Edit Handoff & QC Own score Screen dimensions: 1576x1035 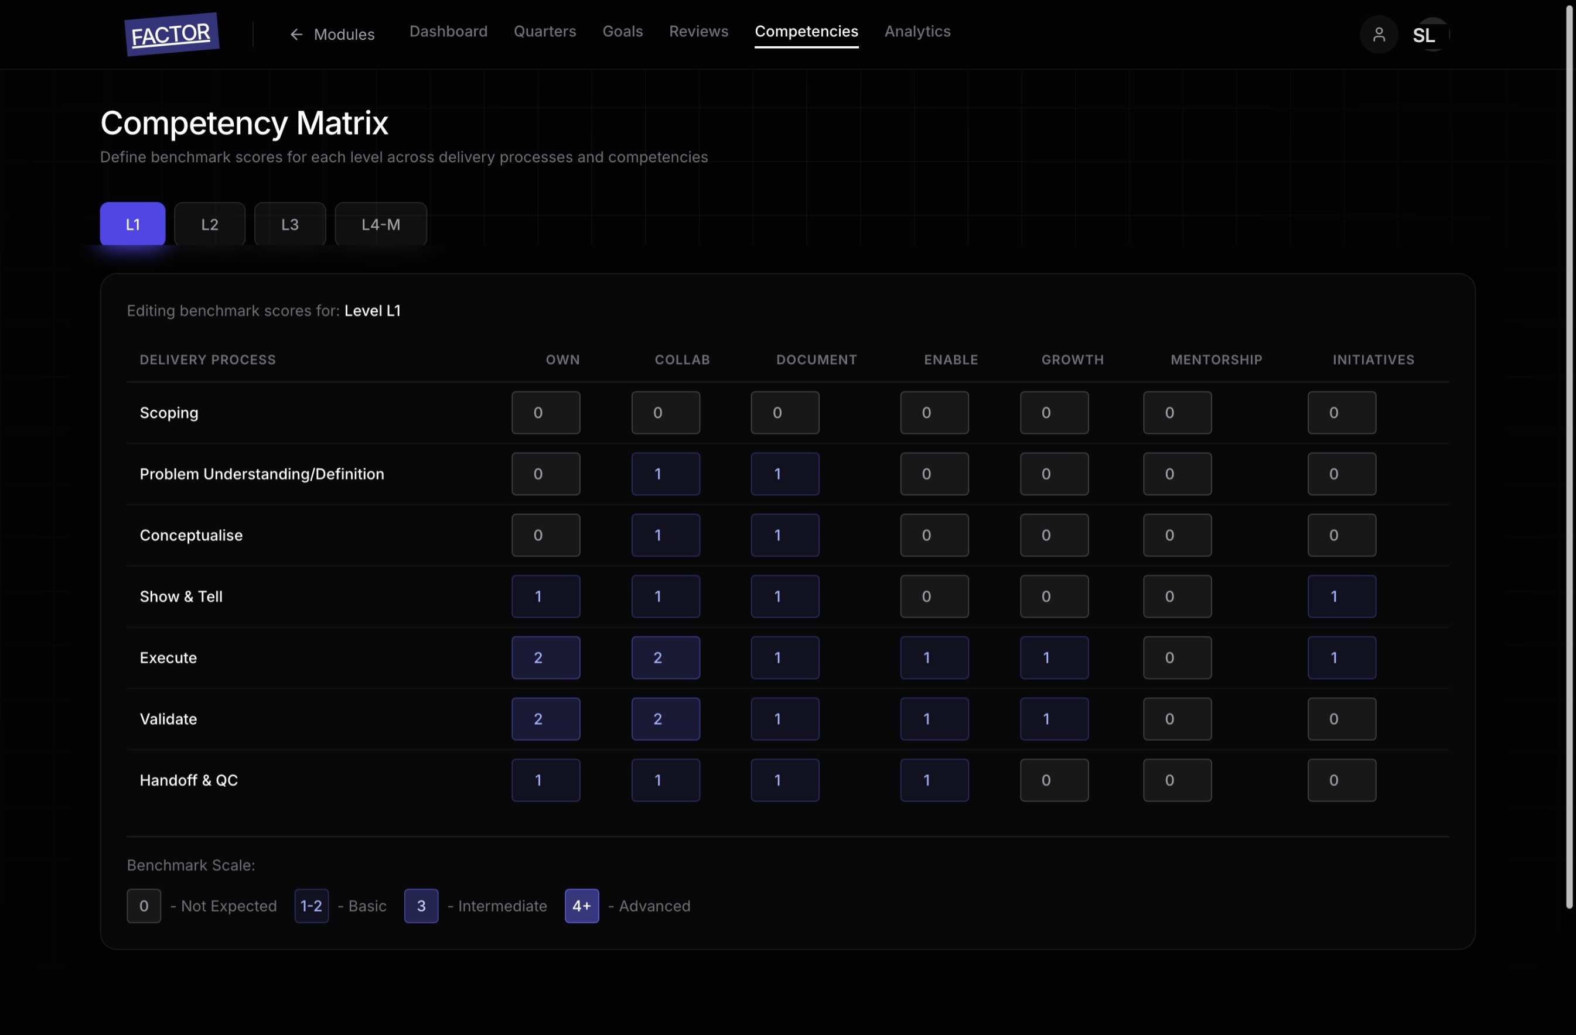[x=545, y=780]
